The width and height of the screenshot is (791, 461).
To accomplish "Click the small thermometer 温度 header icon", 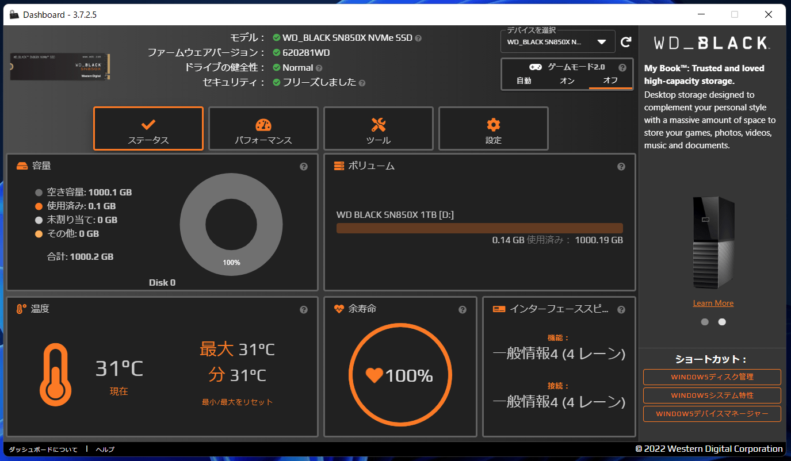I will point(21,309).
